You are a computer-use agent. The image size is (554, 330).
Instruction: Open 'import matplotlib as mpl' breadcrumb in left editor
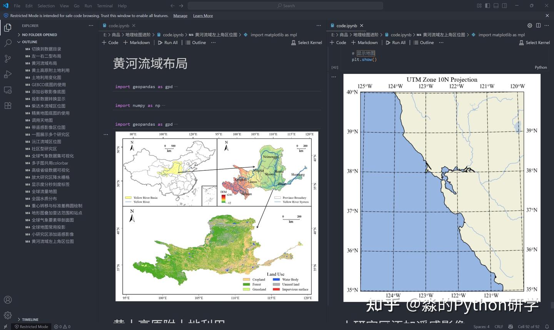click(x=274, y=35)
